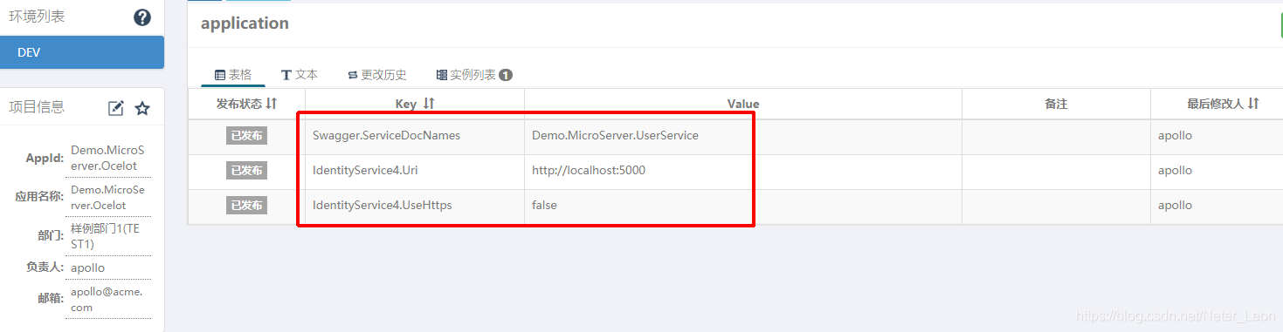Switch to the 表格 tab
The width and height of the screenshot is (1283, 332).
[233, 75]
